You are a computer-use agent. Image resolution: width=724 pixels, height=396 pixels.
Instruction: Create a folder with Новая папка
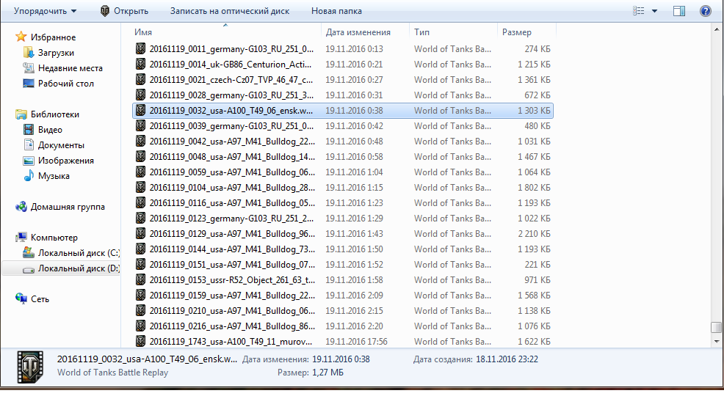(x=336, y=11)
